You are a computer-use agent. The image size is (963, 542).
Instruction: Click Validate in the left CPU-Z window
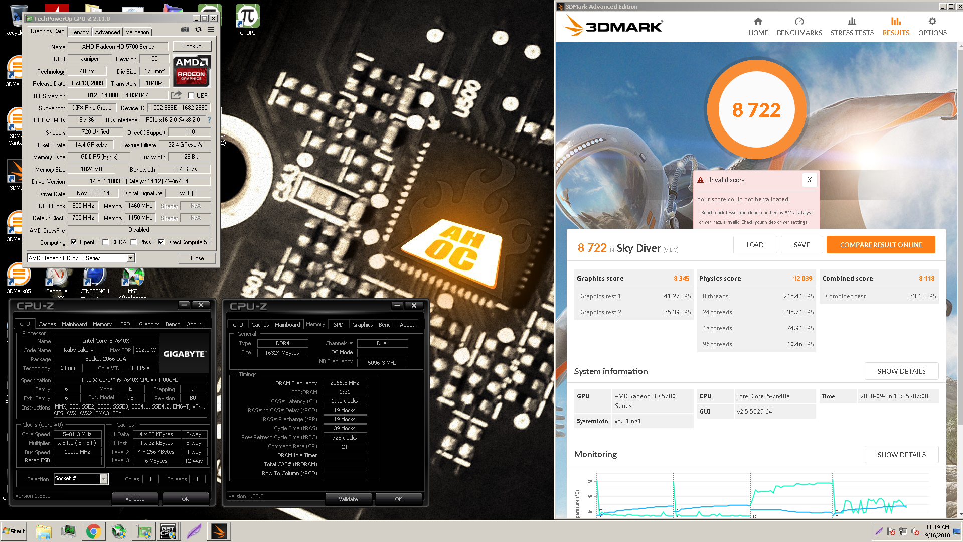point(135,499)
